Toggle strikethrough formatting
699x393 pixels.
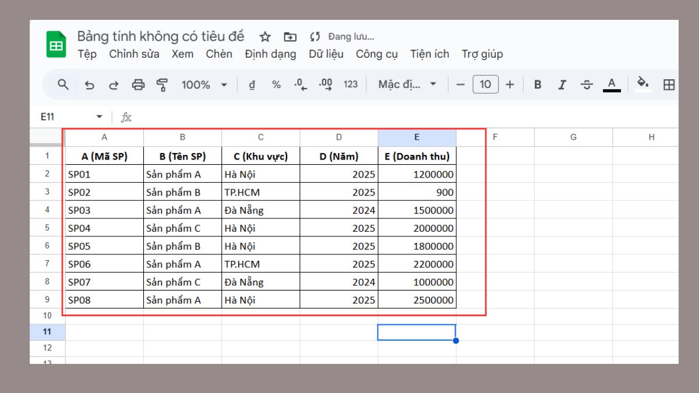point(586,84)
